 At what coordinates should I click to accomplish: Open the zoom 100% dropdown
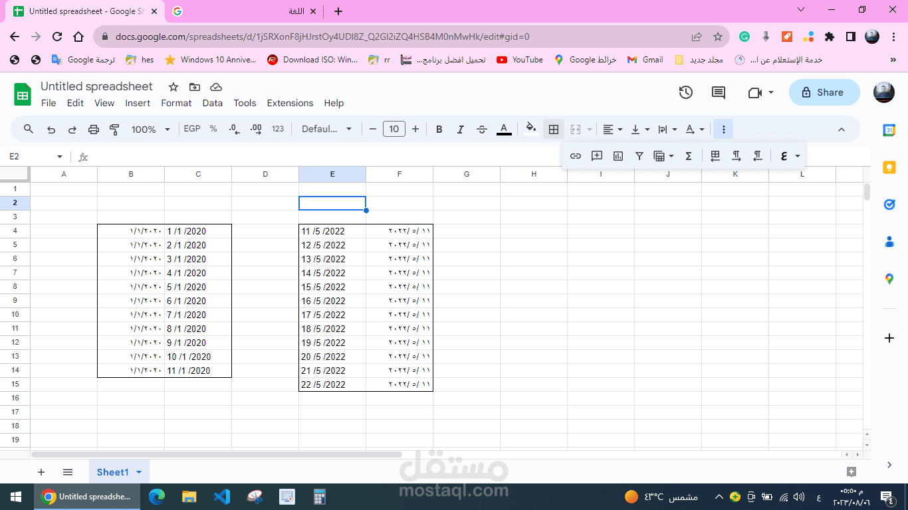point(151,129)
